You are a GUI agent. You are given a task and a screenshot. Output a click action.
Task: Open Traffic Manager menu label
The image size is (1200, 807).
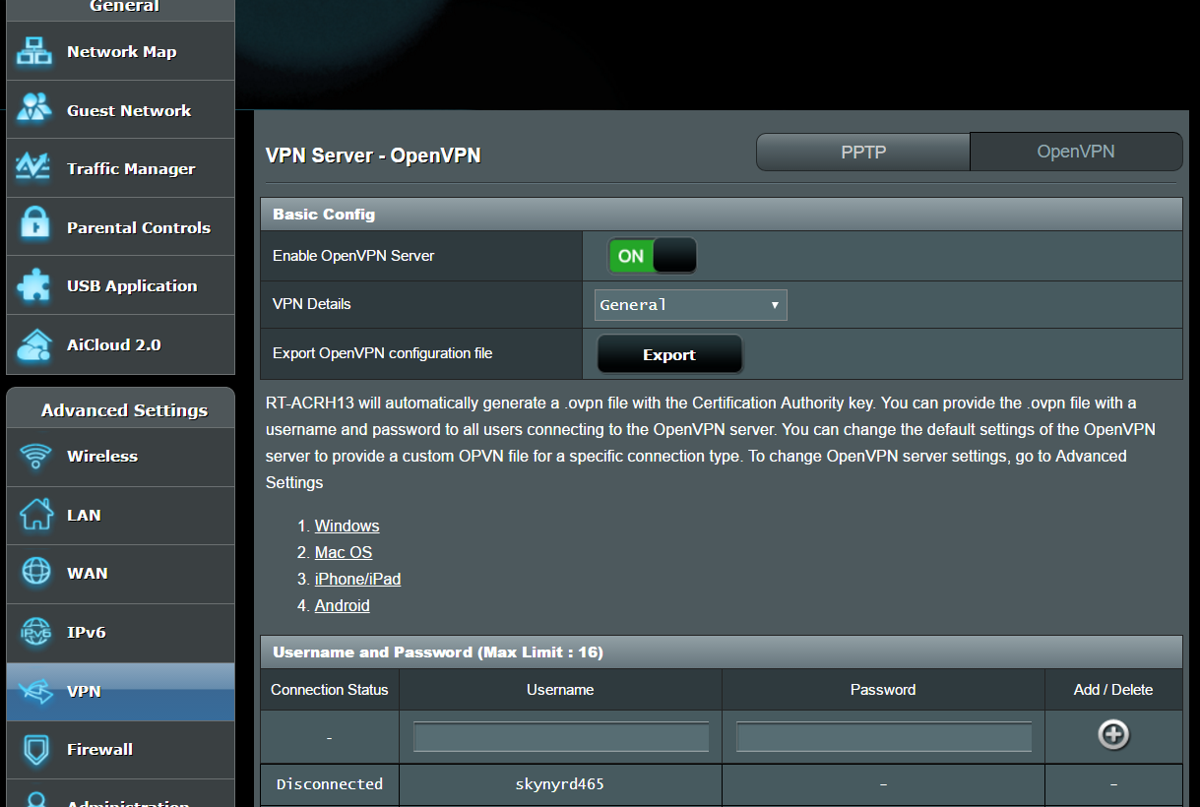(131, 169)
